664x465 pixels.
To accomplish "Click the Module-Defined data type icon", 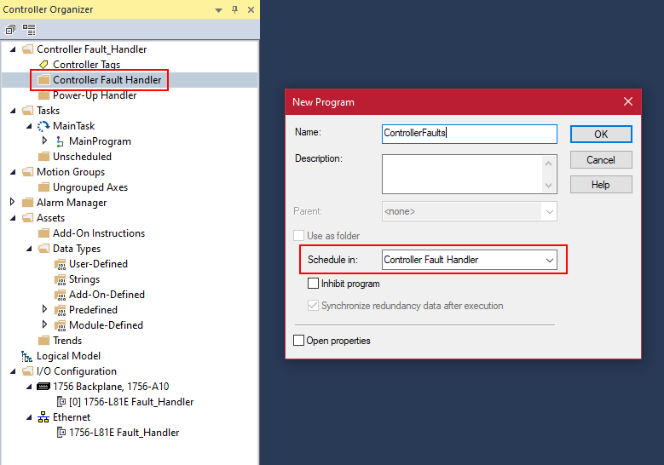I will pos(61,325).
